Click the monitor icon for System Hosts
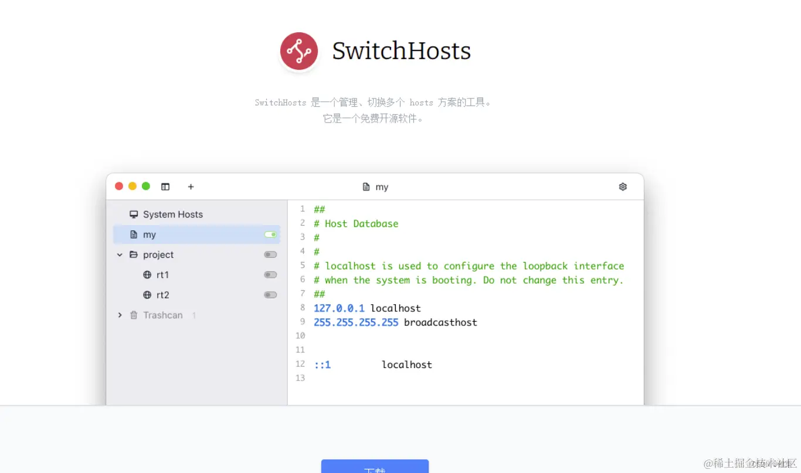The height and width of the screenshot is (473, 801). [134, 215]
